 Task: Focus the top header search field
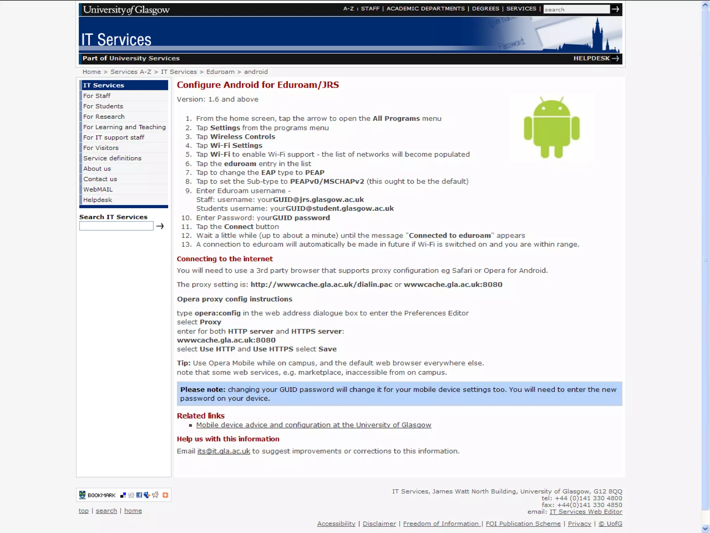coord(576,9)
